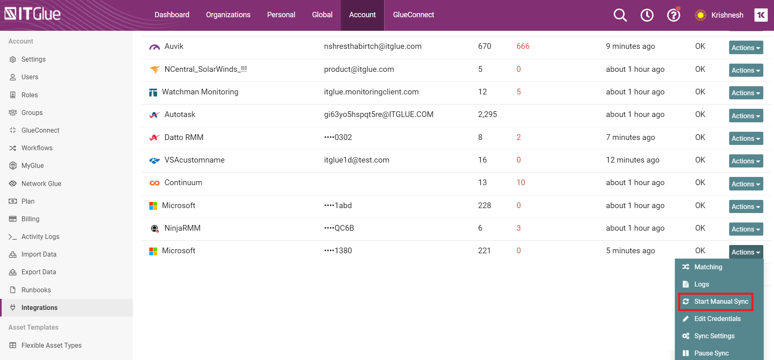Click the Continuum row icon
The image size is (774, 360).
click(x=155, y=183)
